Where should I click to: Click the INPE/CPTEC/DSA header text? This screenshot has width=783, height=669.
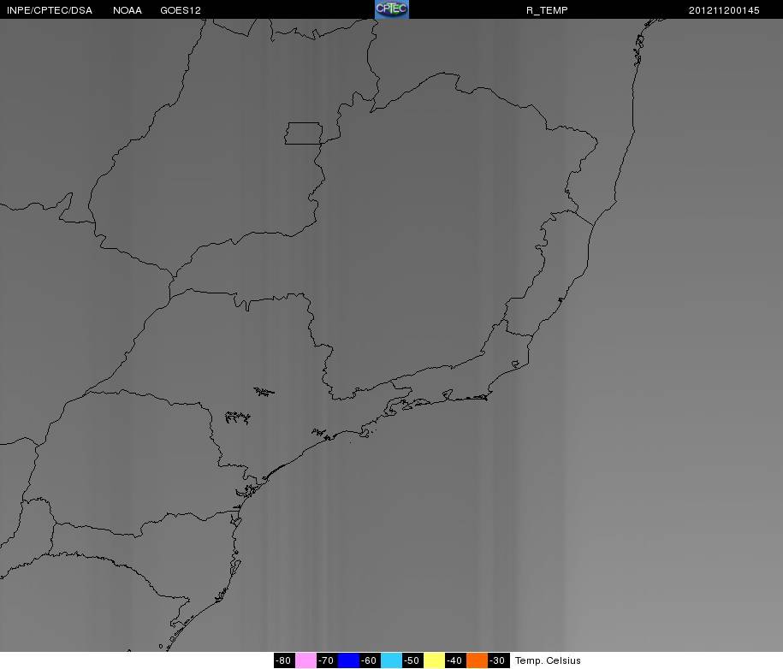click(50, 10)
